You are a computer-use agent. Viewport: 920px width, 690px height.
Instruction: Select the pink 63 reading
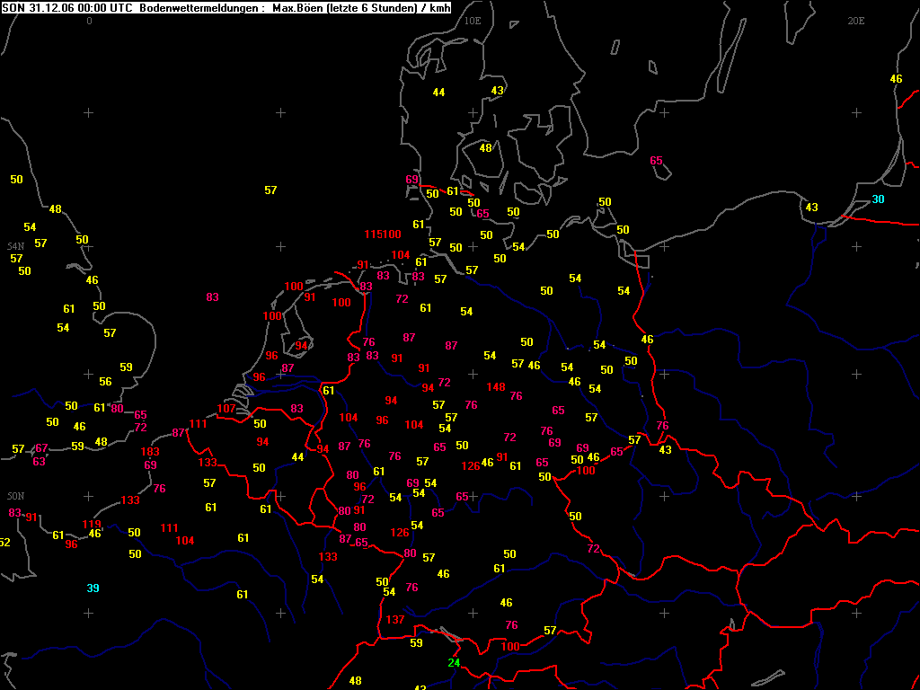click(x=39, y=461)
